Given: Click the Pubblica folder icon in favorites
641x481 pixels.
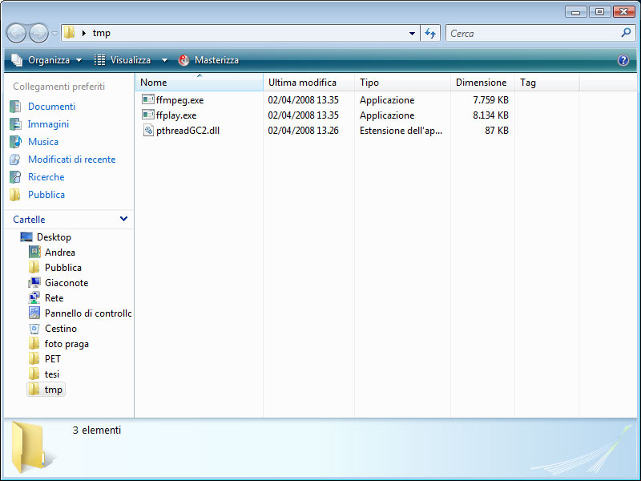Looking at the screenshot, I should point(15,195).
